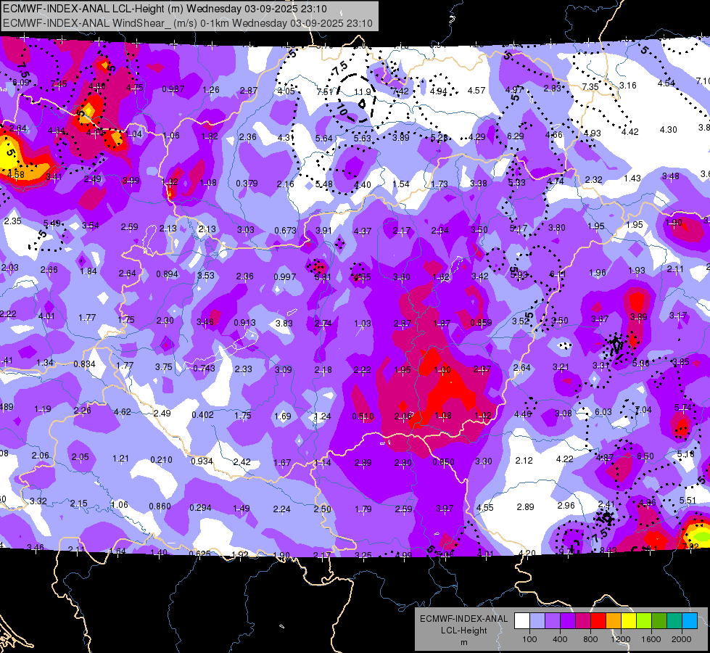This screenshot has width=710, height=653.
Task: Pick the yellow legend swatch
Action: pos(629,620)
